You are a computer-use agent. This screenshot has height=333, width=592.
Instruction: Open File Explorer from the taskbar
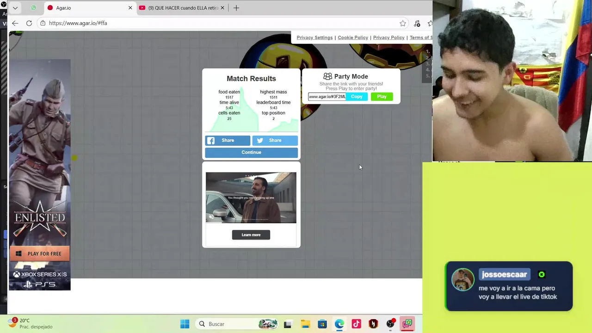305,324
